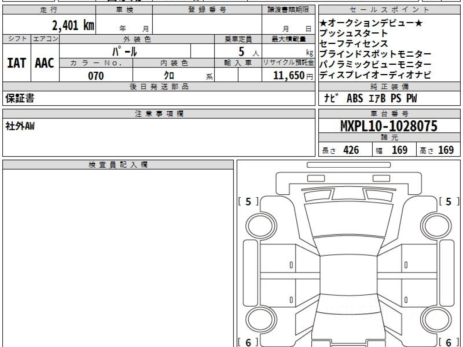
Task: Click the 純正装備 header
Action: [x=390, y=87]
